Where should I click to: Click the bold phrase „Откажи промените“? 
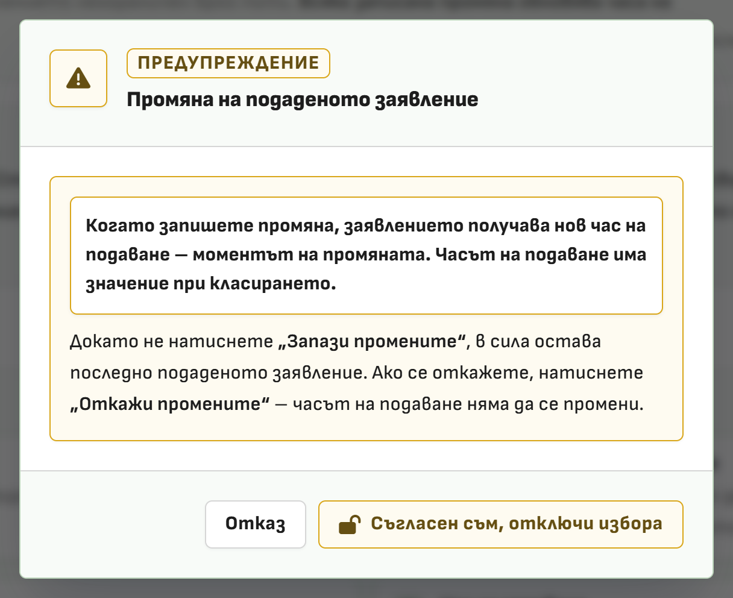click(170, 404)
